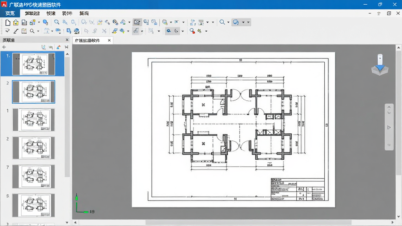Open the last dropdown arrow in the second toolbar row
Viewport: 402px width, 226px height.
tap(206, 31)
